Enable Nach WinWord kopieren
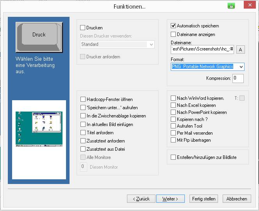 coord(173,98)
